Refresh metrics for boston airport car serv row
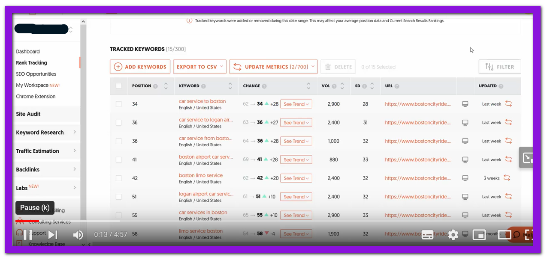The width and height of the screenshot is (547, 260). 508,160
